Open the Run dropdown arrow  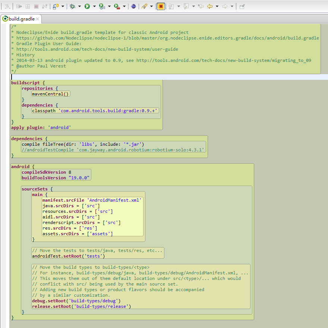click(x=94, y=6)
